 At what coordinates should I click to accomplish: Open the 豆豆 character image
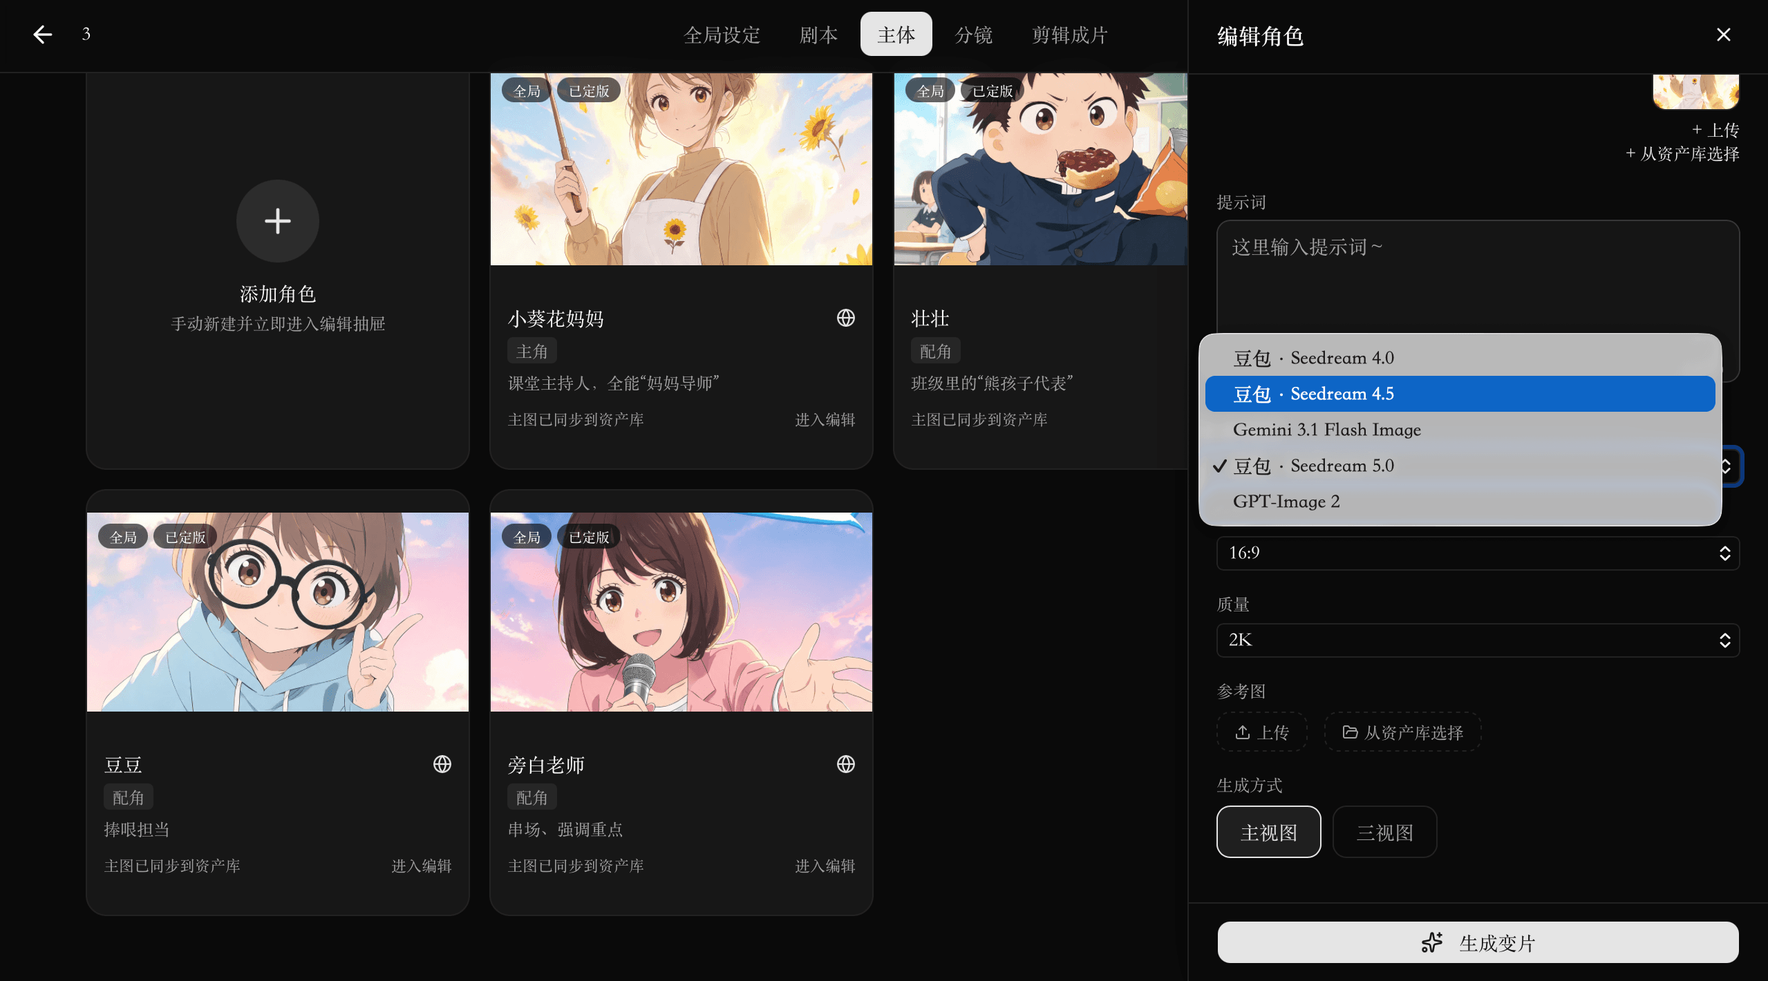coord(278,612)
